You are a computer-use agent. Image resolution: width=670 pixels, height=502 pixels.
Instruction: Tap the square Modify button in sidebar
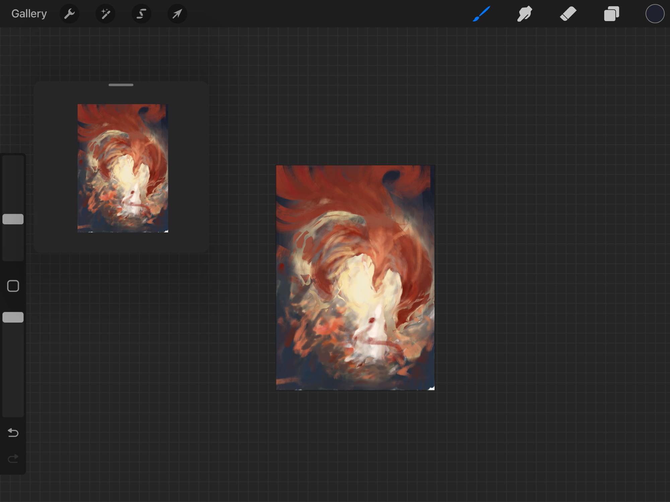point(13,286)
